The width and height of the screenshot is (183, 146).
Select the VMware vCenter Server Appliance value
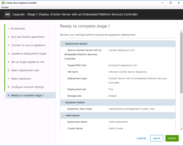pyautogui.click(x=128, y=72)
